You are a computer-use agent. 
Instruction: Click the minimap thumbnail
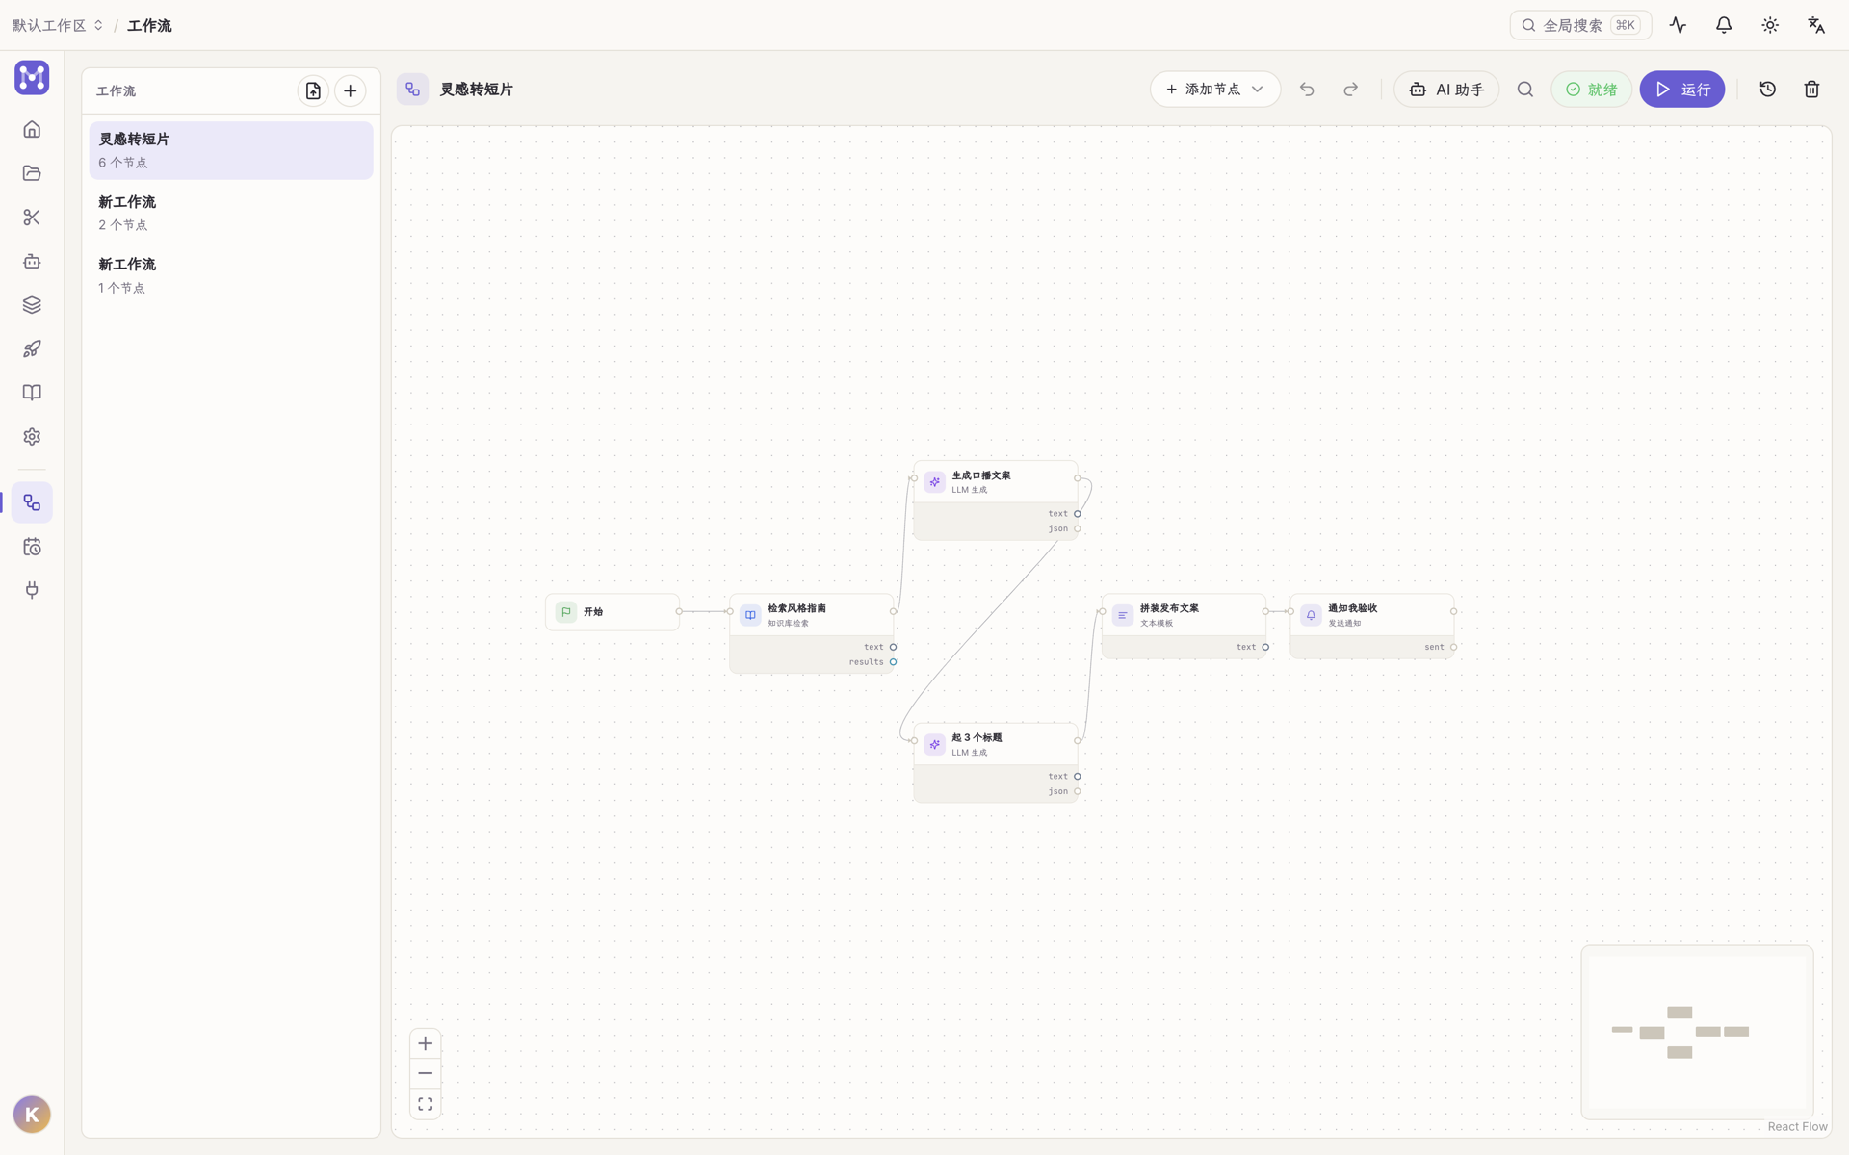coord(1697,1032)
